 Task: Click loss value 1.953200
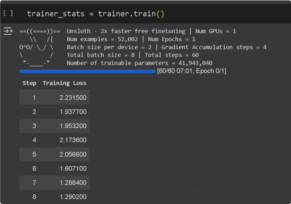coord(73,126)
